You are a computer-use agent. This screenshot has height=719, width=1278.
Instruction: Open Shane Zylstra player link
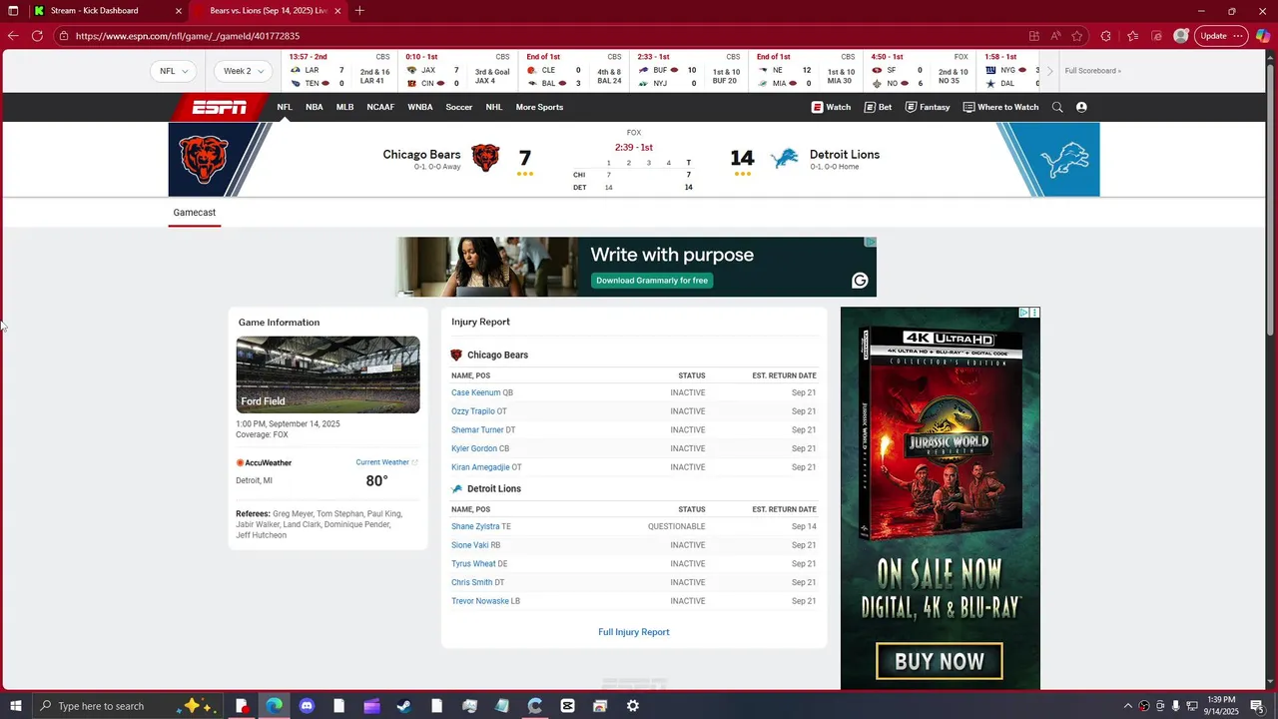point(475,526)
